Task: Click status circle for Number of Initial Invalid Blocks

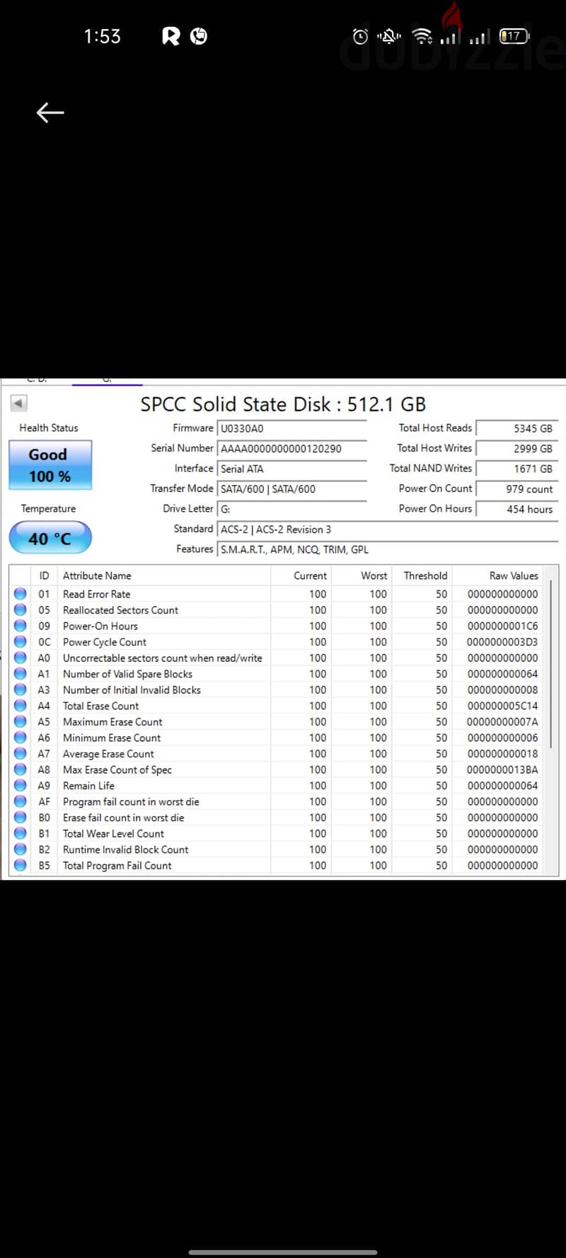Action: [x=21, y=690]
